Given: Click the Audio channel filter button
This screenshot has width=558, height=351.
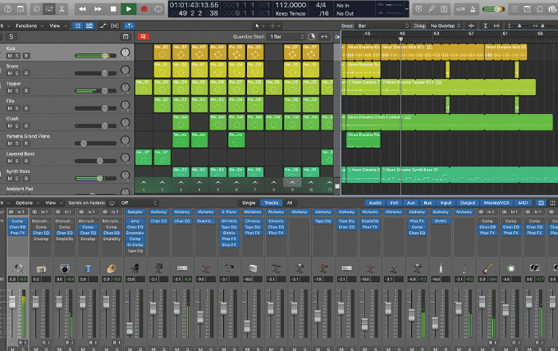Looking at the screenshot, I should [374, 202].
